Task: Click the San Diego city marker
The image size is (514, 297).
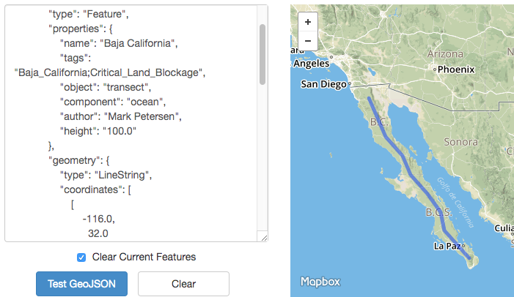Action: point(350,84)
